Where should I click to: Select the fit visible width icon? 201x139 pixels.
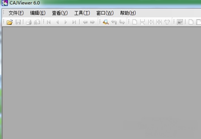click(159, 22)
